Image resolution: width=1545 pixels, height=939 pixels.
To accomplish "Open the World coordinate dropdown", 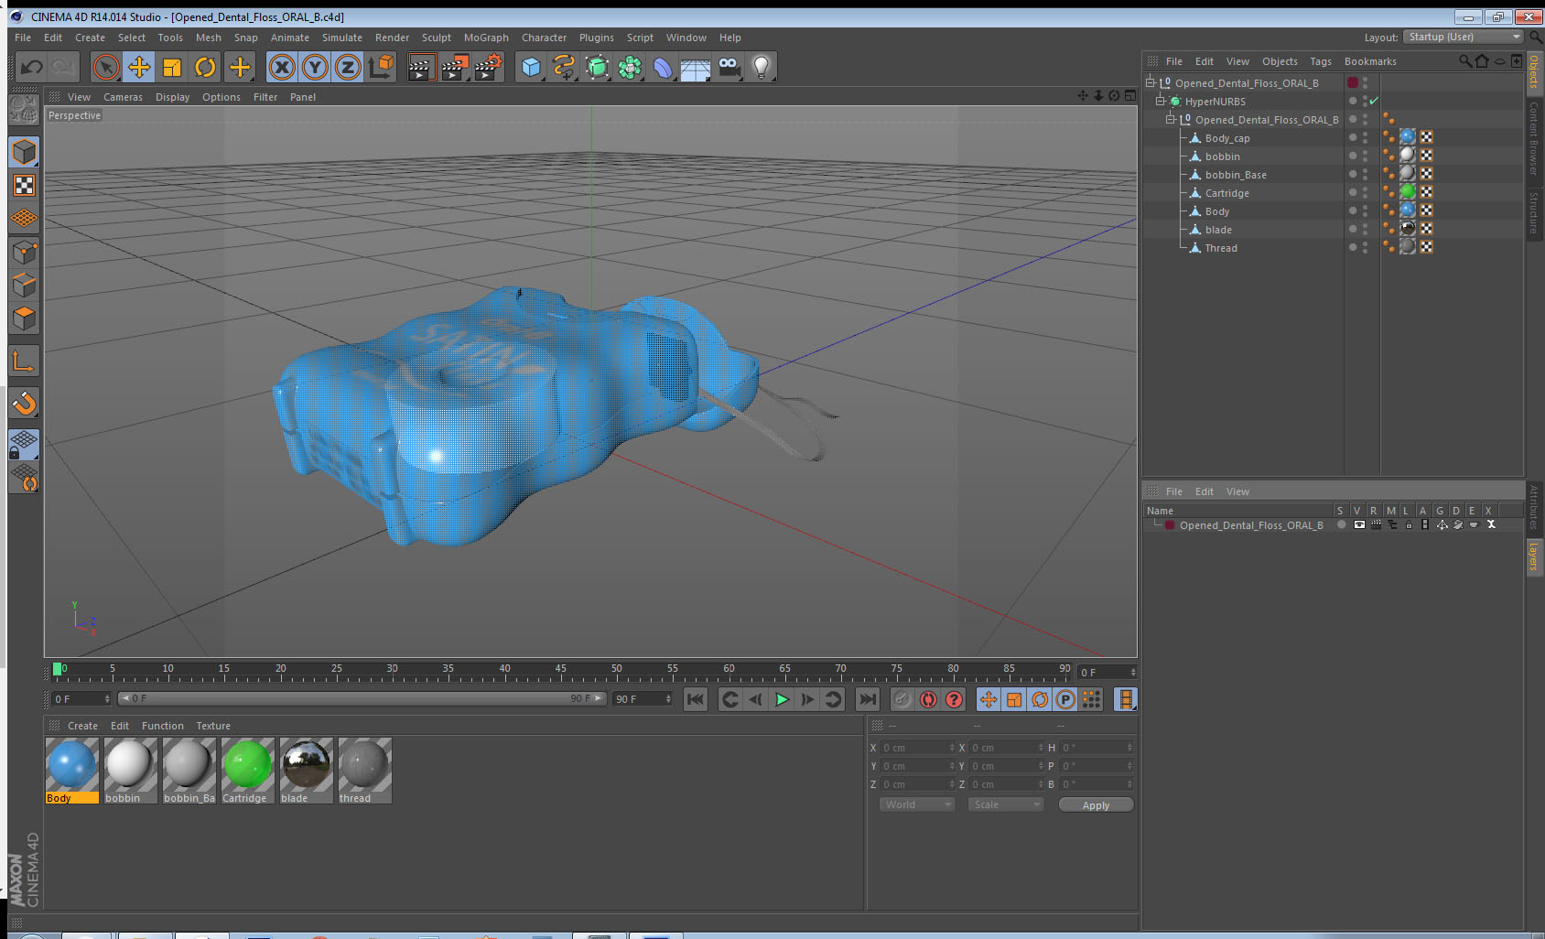I will click(917, 804).
